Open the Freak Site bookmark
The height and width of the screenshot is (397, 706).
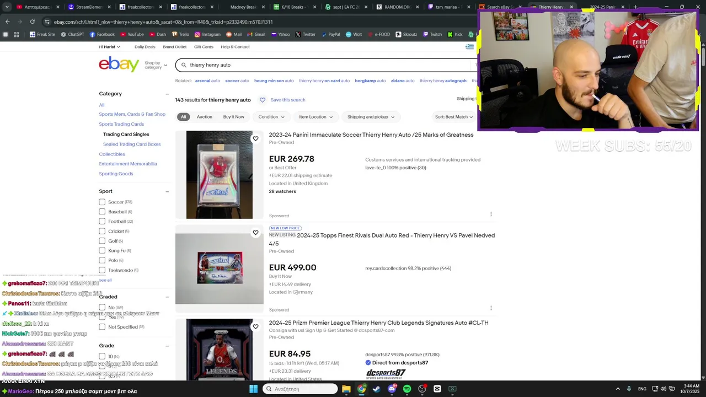(42, 34)
